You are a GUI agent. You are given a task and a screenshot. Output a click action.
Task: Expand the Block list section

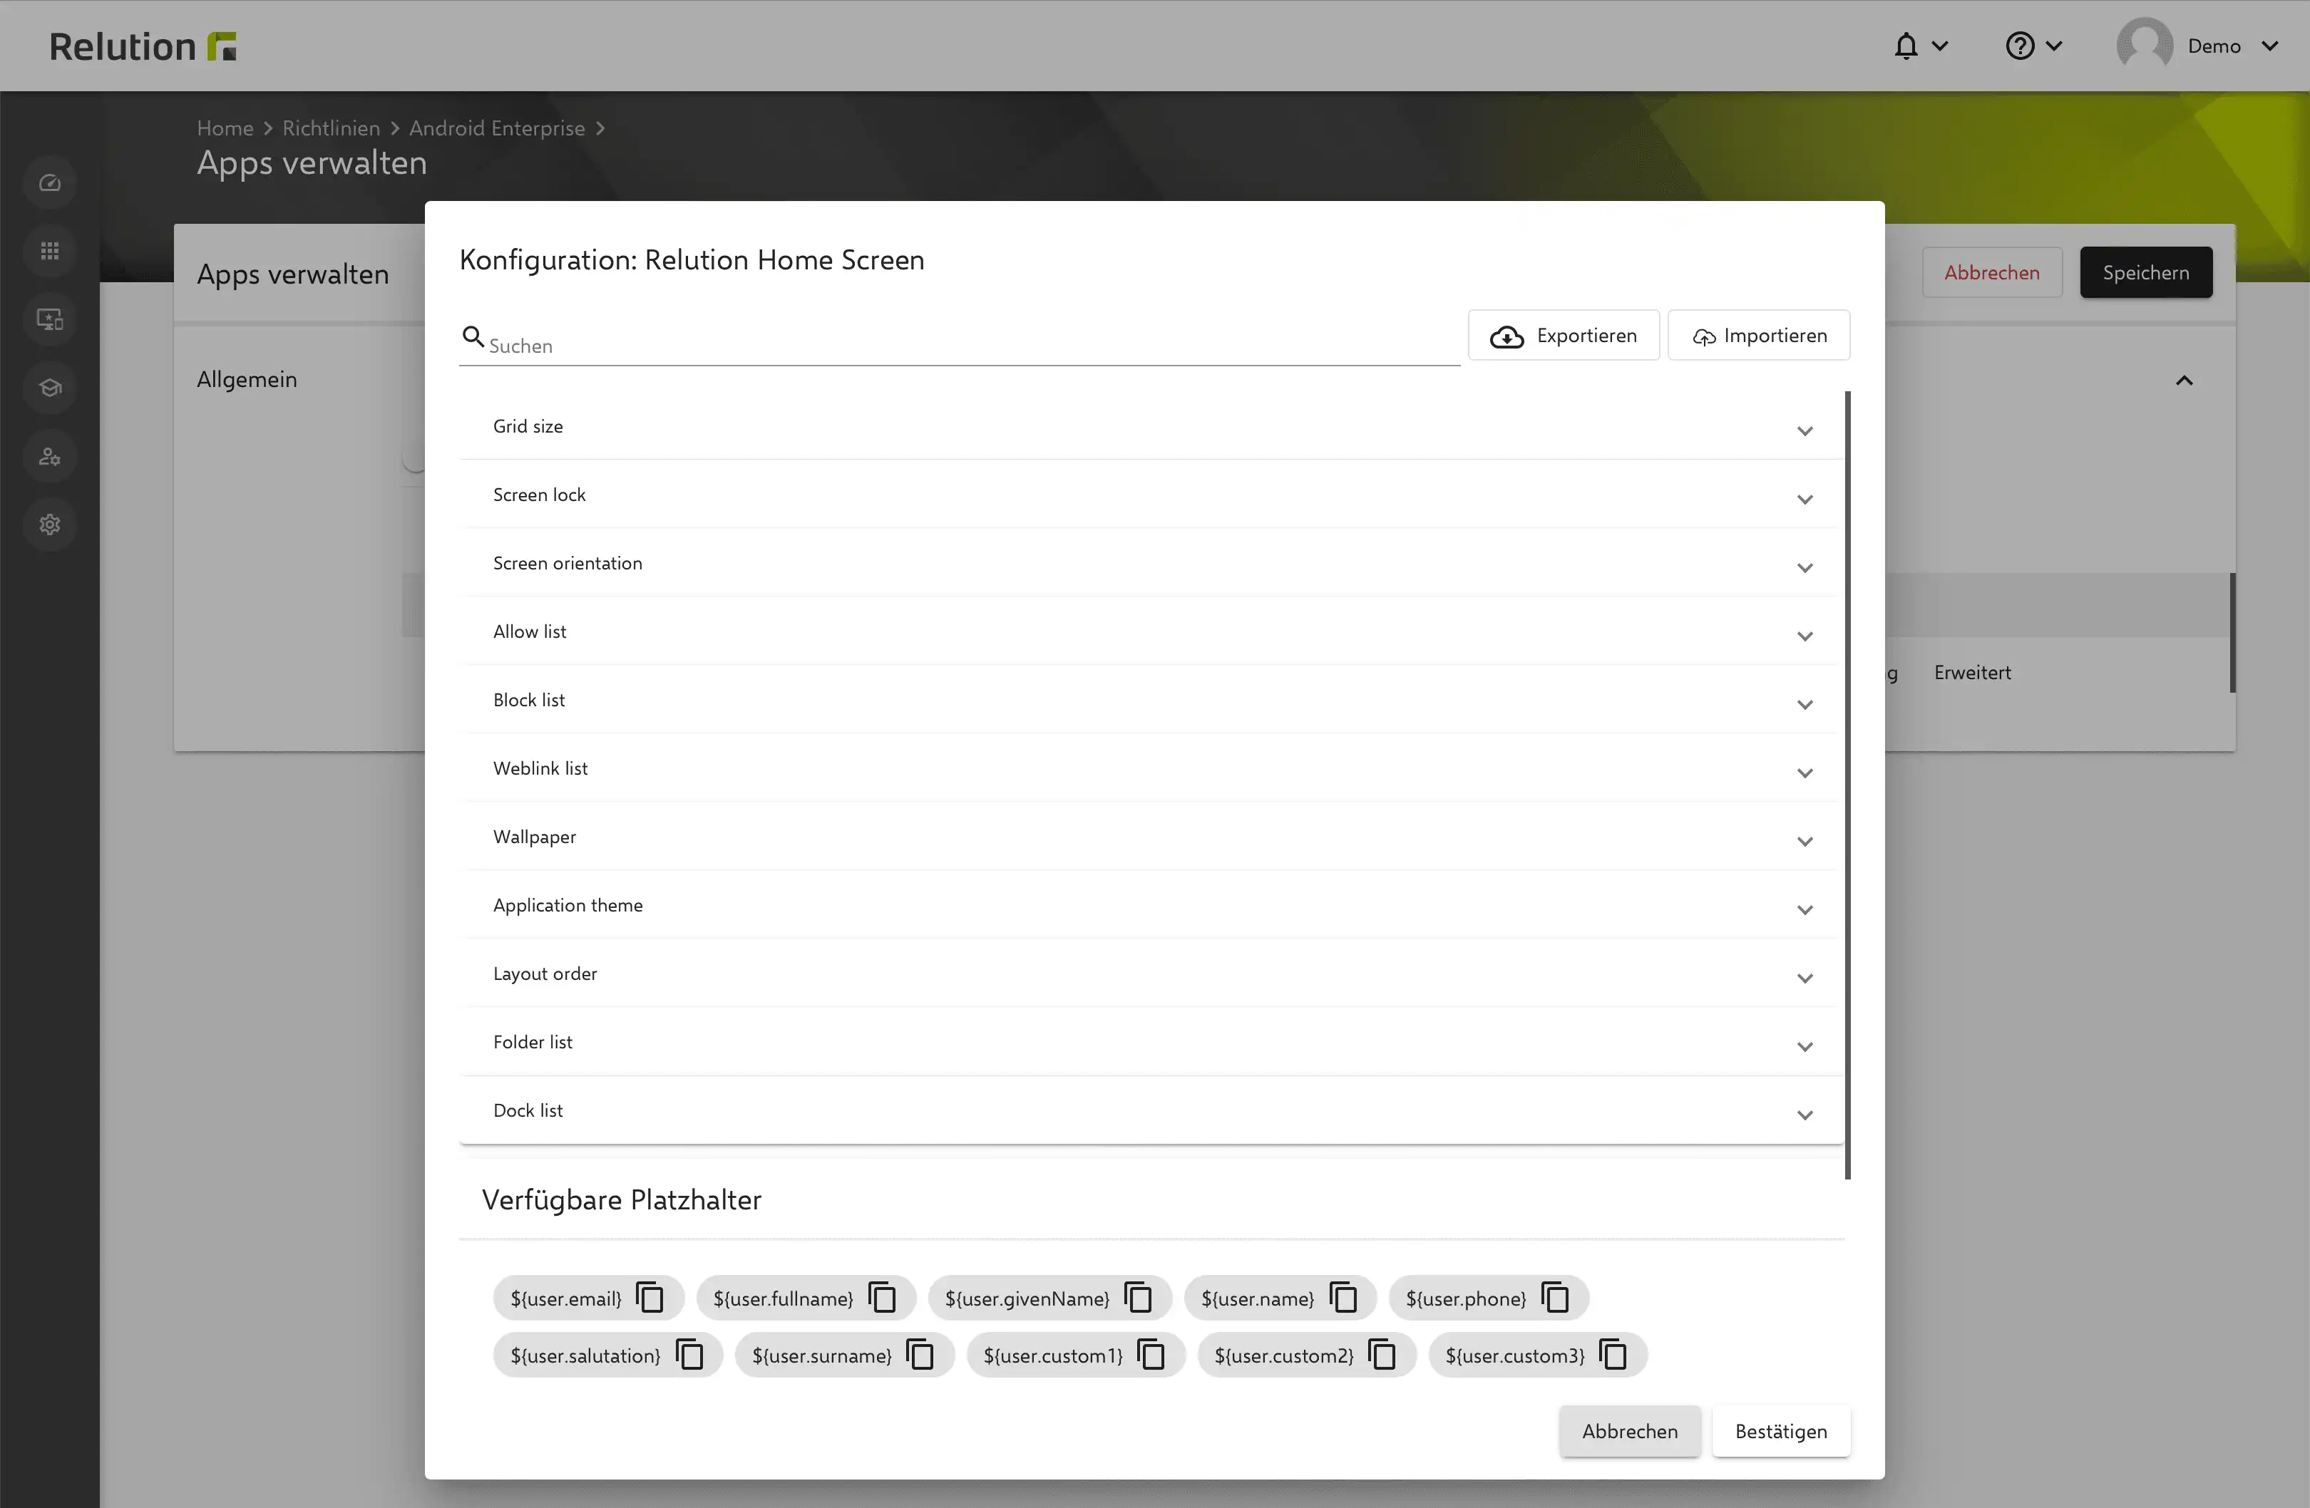tap(1151, 700)
